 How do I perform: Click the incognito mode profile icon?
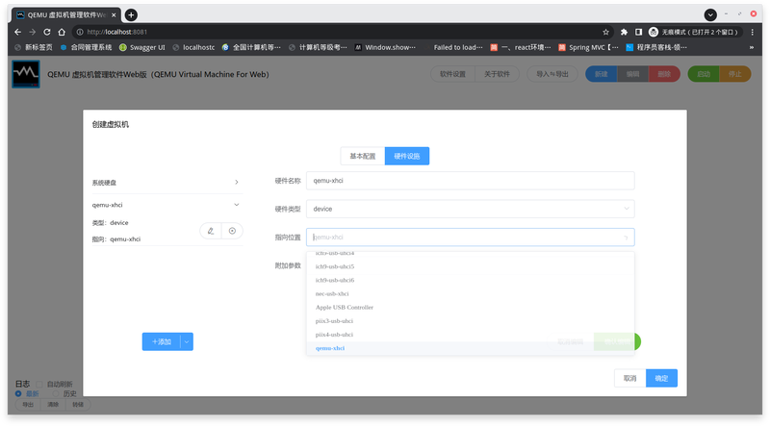pyautogui.click(x=654, y=32)
